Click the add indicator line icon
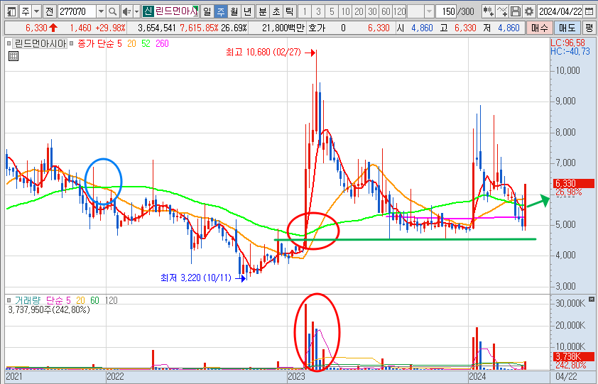The image size is (598, 384). click(x=502, y=11)
